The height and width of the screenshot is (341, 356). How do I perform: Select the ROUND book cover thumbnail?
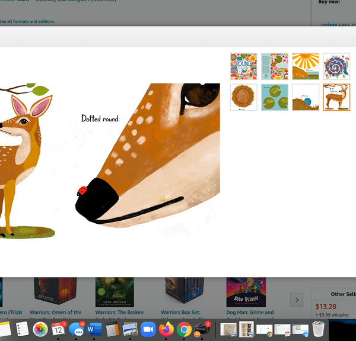244,66
